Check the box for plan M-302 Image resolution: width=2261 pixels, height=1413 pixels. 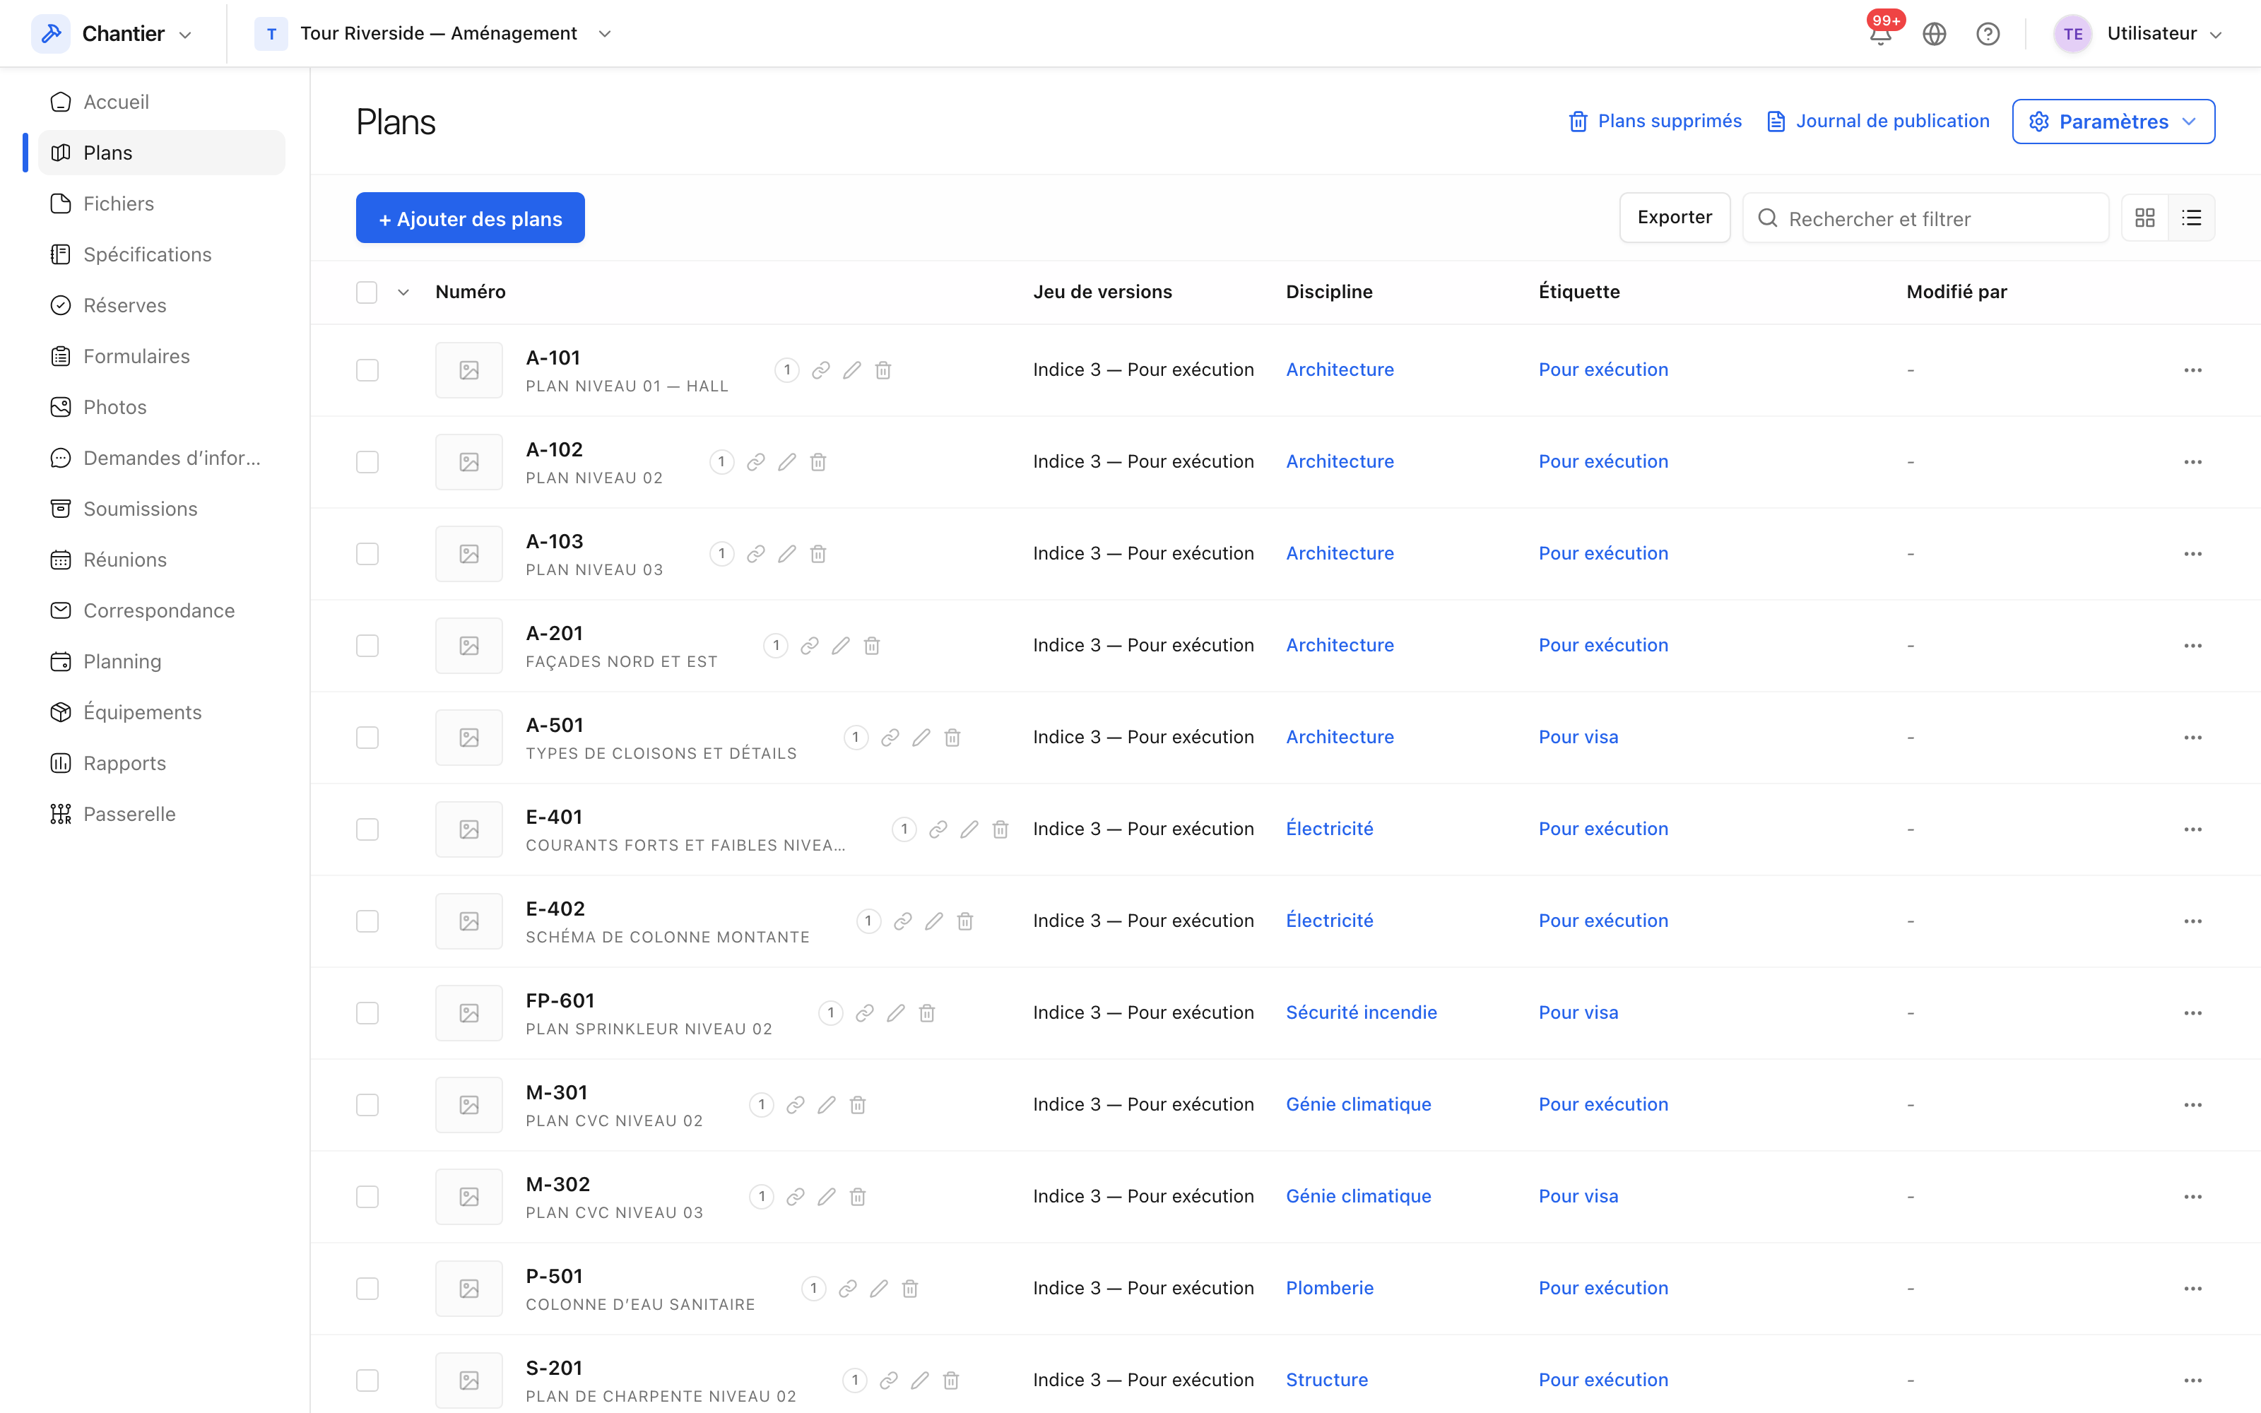367,1197
